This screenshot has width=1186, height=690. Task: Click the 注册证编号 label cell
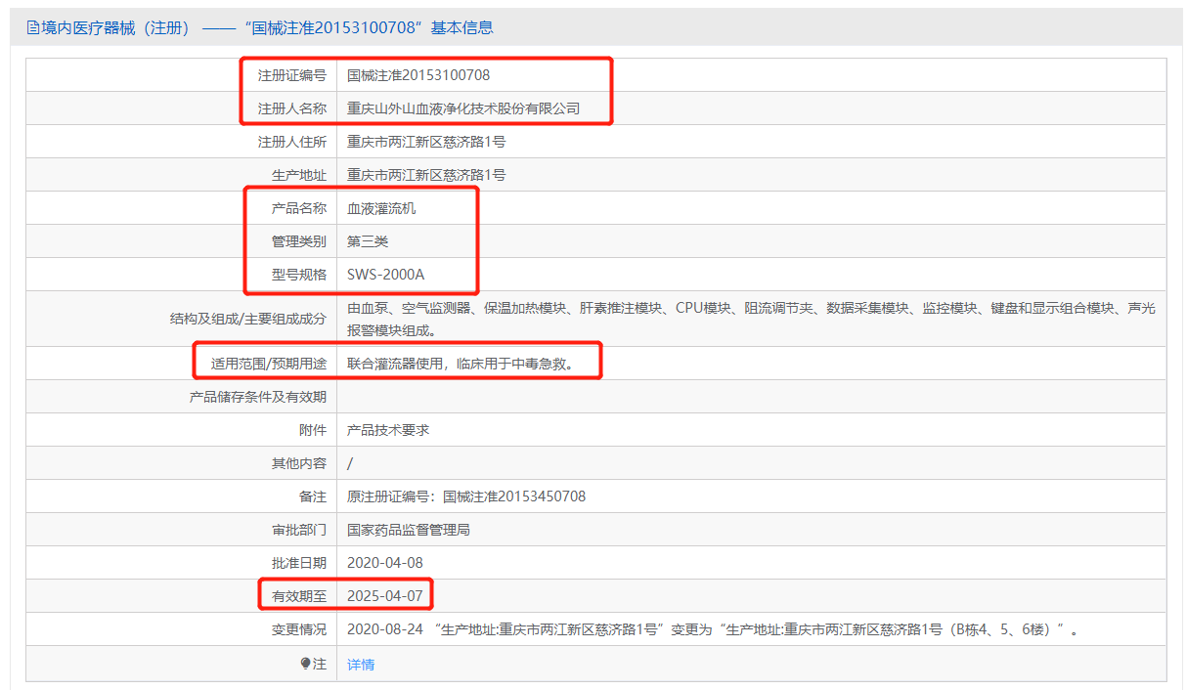pyautogui.click(x=291, y=75)
